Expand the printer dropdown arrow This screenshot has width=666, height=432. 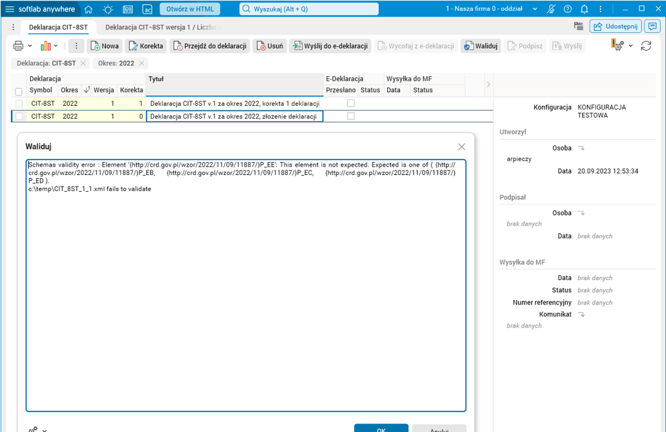coord(30,46)
